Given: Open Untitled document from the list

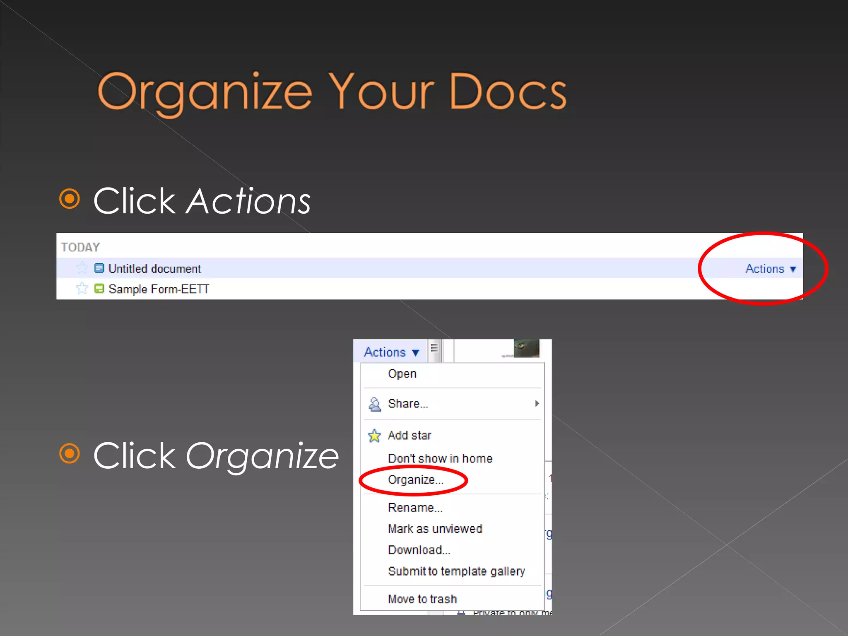Looking at the screenshot, I should 154,269.
